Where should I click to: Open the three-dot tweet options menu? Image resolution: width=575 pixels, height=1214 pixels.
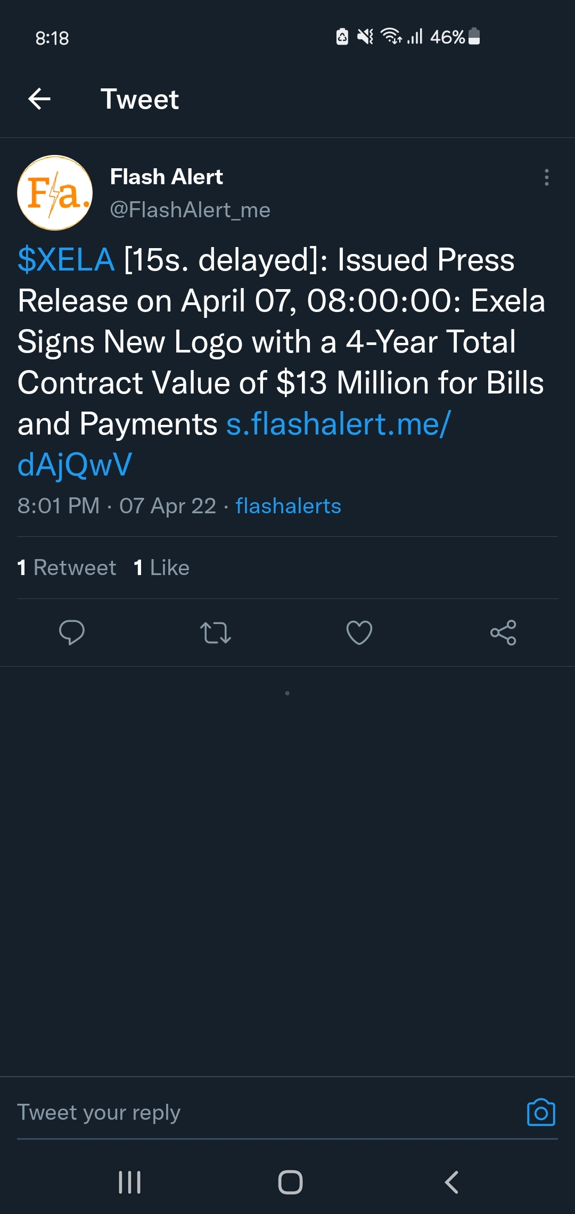[546, 177]
